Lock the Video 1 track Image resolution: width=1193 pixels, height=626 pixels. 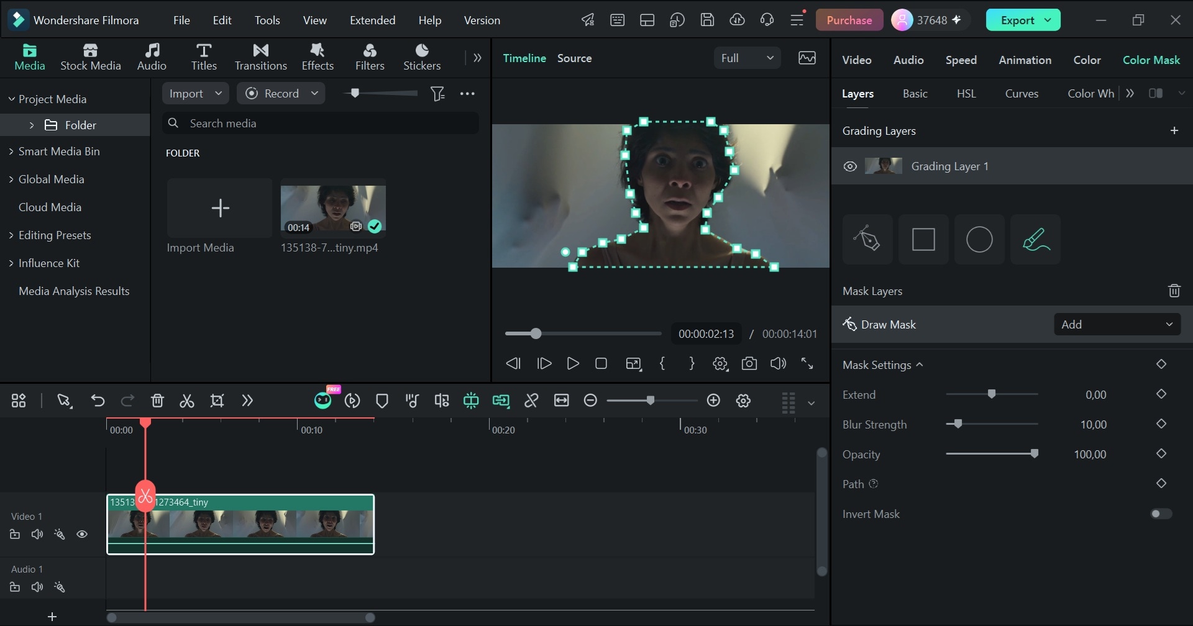15,535
